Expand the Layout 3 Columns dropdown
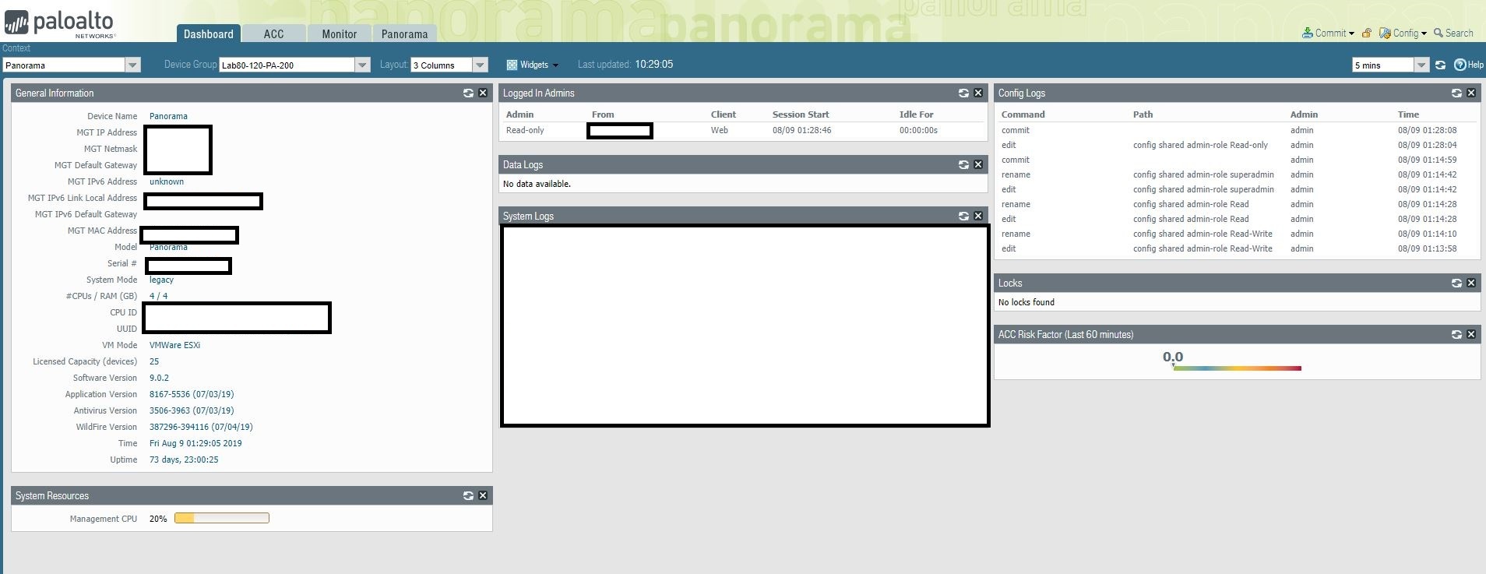1486x574 pixels. click(x=481, y=65)
